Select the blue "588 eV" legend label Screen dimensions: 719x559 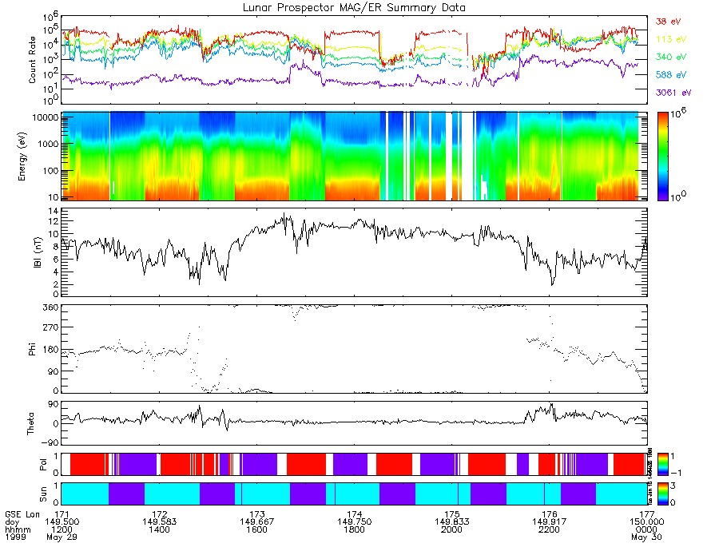(x=671, y=75)
